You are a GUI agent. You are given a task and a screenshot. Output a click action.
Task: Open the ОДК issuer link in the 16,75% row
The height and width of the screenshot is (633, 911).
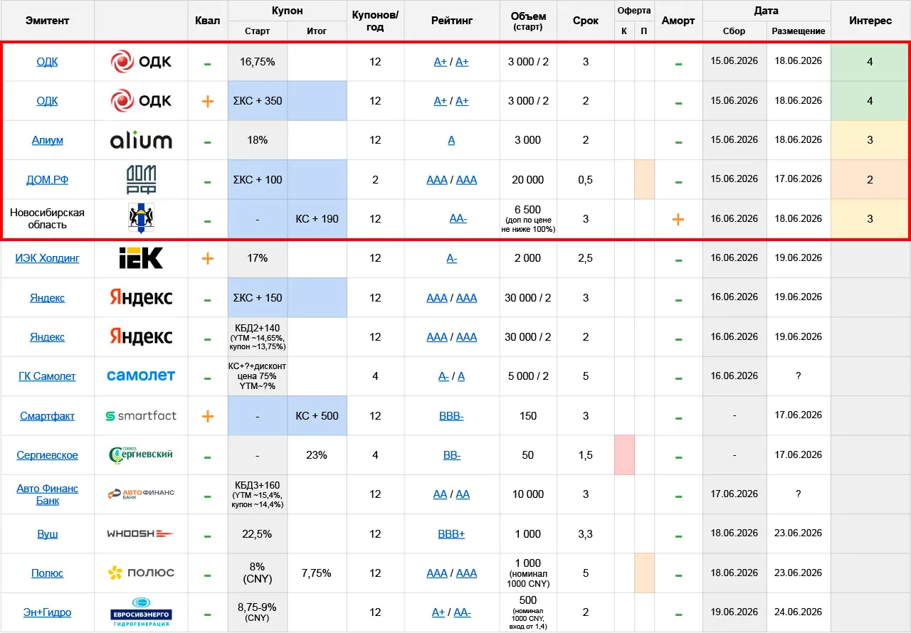(x=47, y=62)
